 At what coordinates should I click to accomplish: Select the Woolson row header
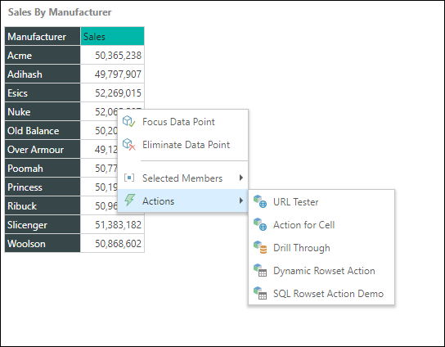43,243
